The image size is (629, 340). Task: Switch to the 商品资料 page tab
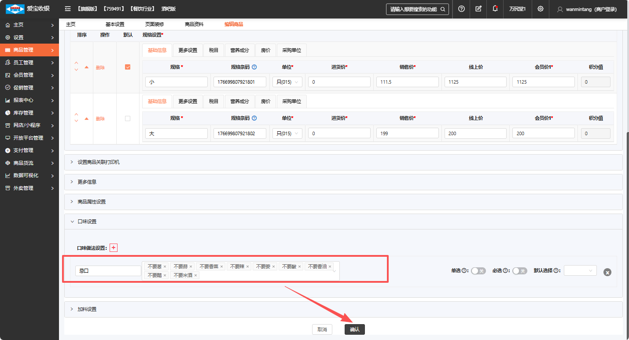(194, 24)
